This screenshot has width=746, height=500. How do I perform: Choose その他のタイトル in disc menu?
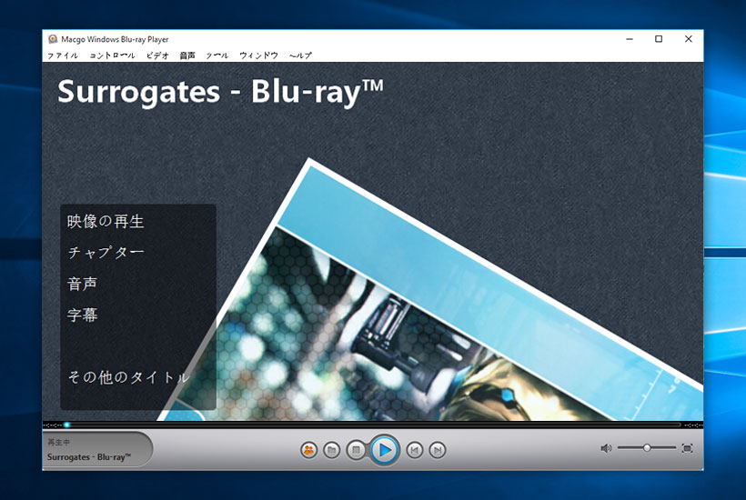[128, 377]
